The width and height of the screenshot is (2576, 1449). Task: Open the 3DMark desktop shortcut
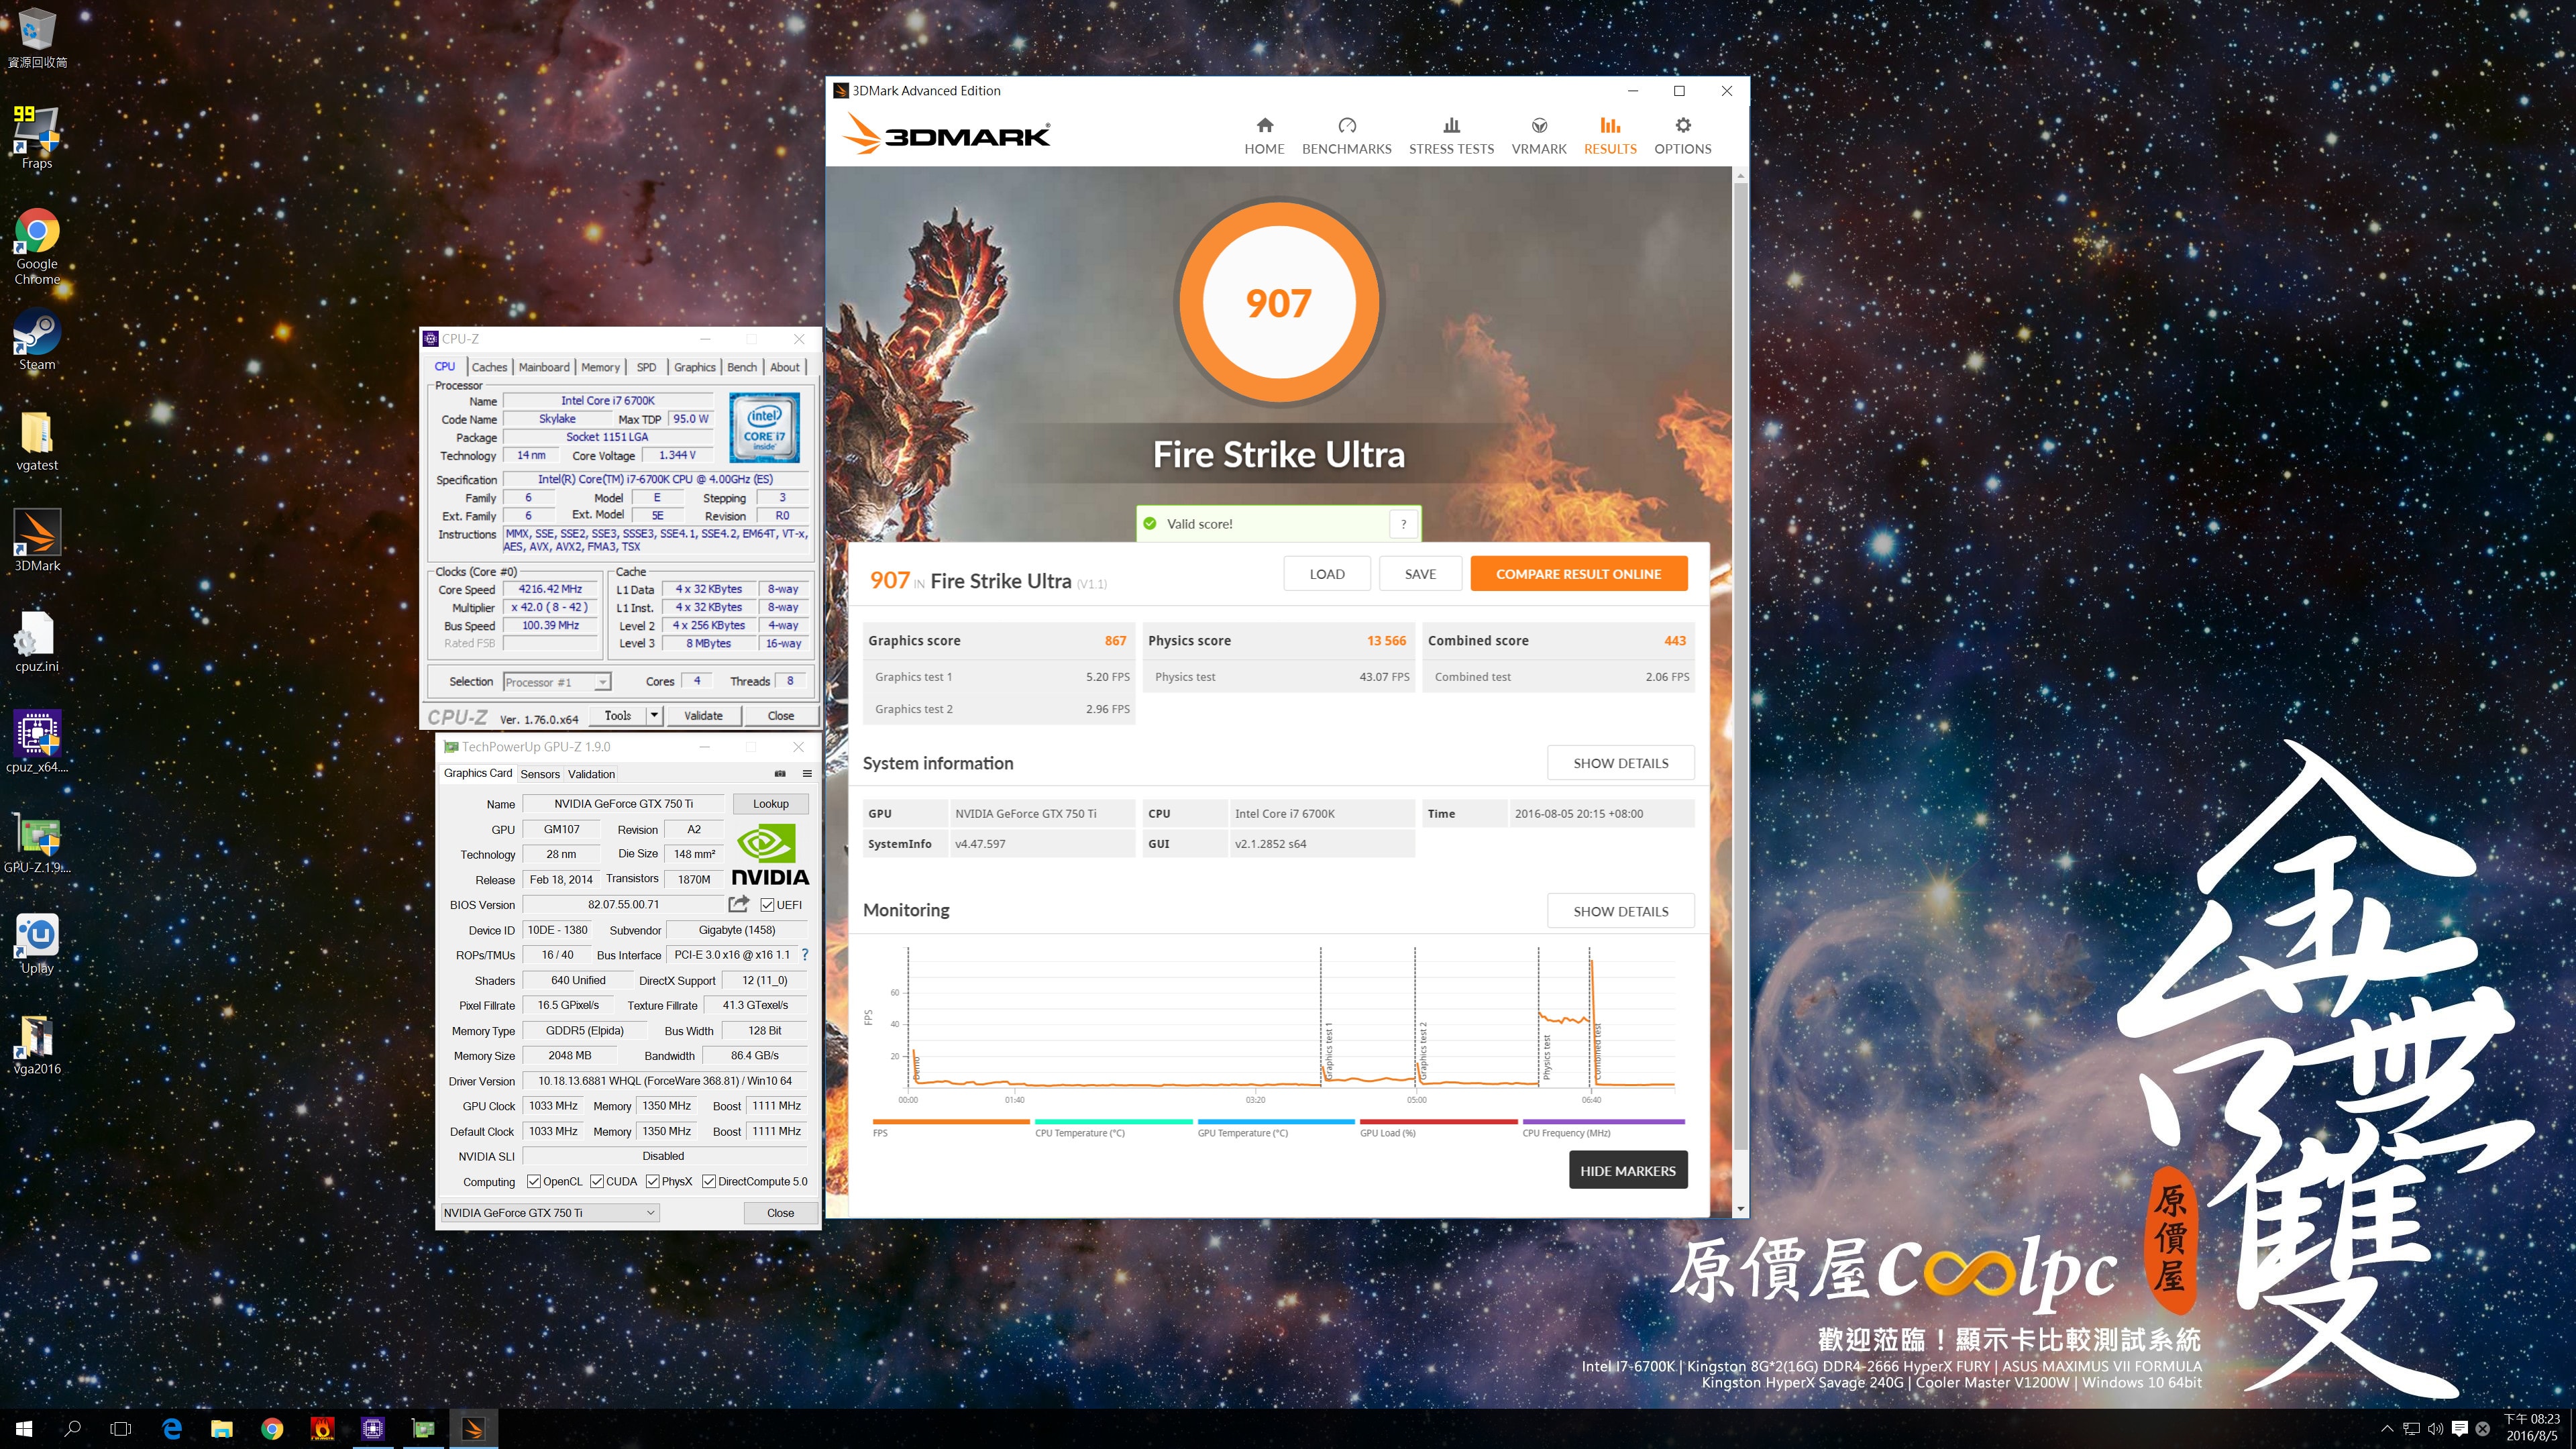[37, 541]
